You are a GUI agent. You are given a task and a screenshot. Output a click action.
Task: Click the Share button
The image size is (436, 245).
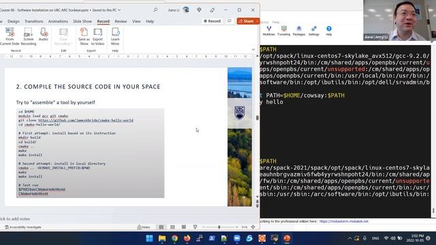(x=246, y=21)
